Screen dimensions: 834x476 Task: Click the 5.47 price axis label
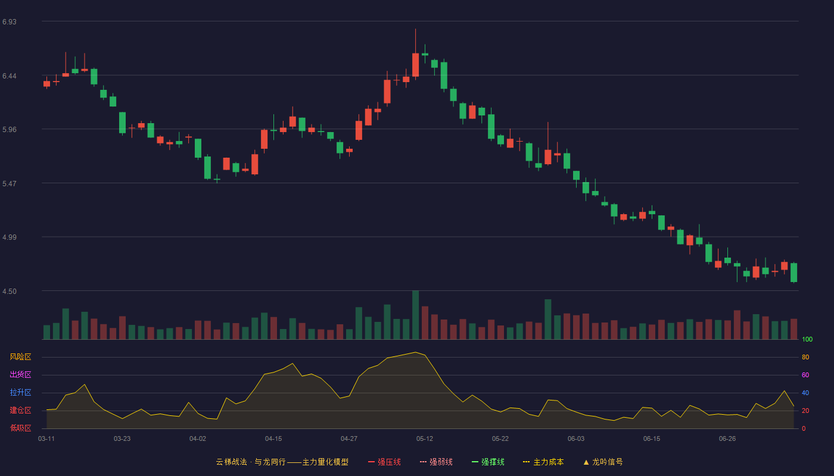coord(10,184)
